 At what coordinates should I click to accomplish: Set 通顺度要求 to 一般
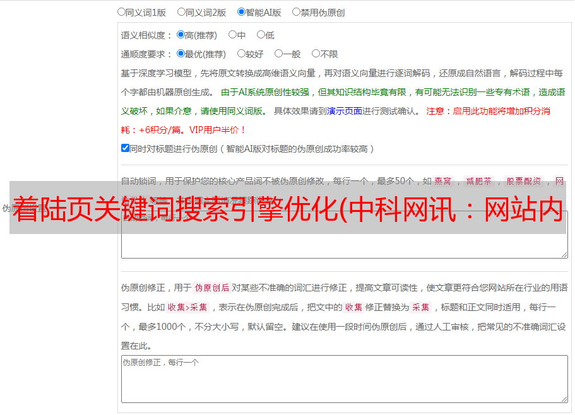279,54
